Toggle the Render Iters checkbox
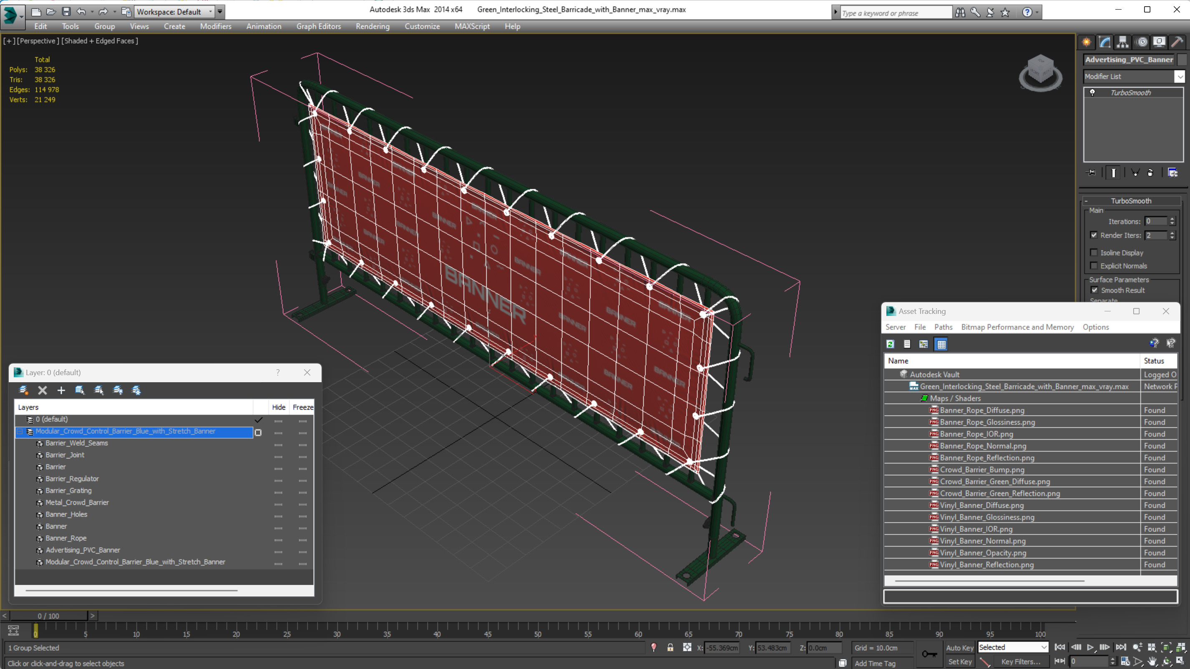This screenshot has height=669, width=1190. 1094,235
